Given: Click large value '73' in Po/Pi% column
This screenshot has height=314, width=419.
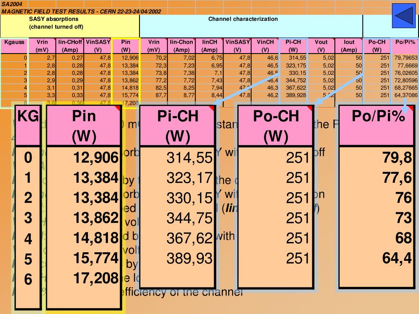Looking at the screenshot, I should (x=403, y=218).
